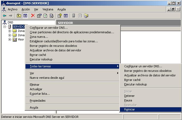Image resolution: width=182 pixels, height=120 pixels.
Task: Choose Detener from the tasks submenu
Action: click(129, 96)
